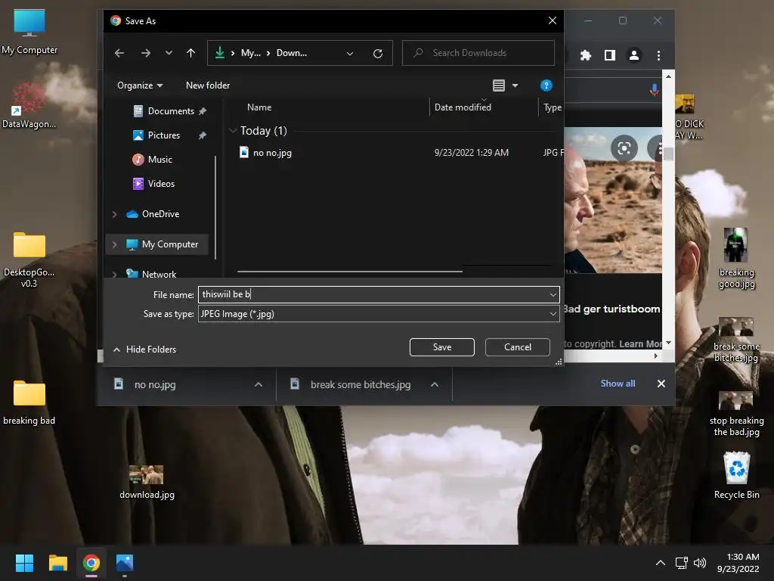Screen dimensions: 774x581
Task: Collapse with Hide Folders
Action: pyautogui.click(x=144, y=350)
